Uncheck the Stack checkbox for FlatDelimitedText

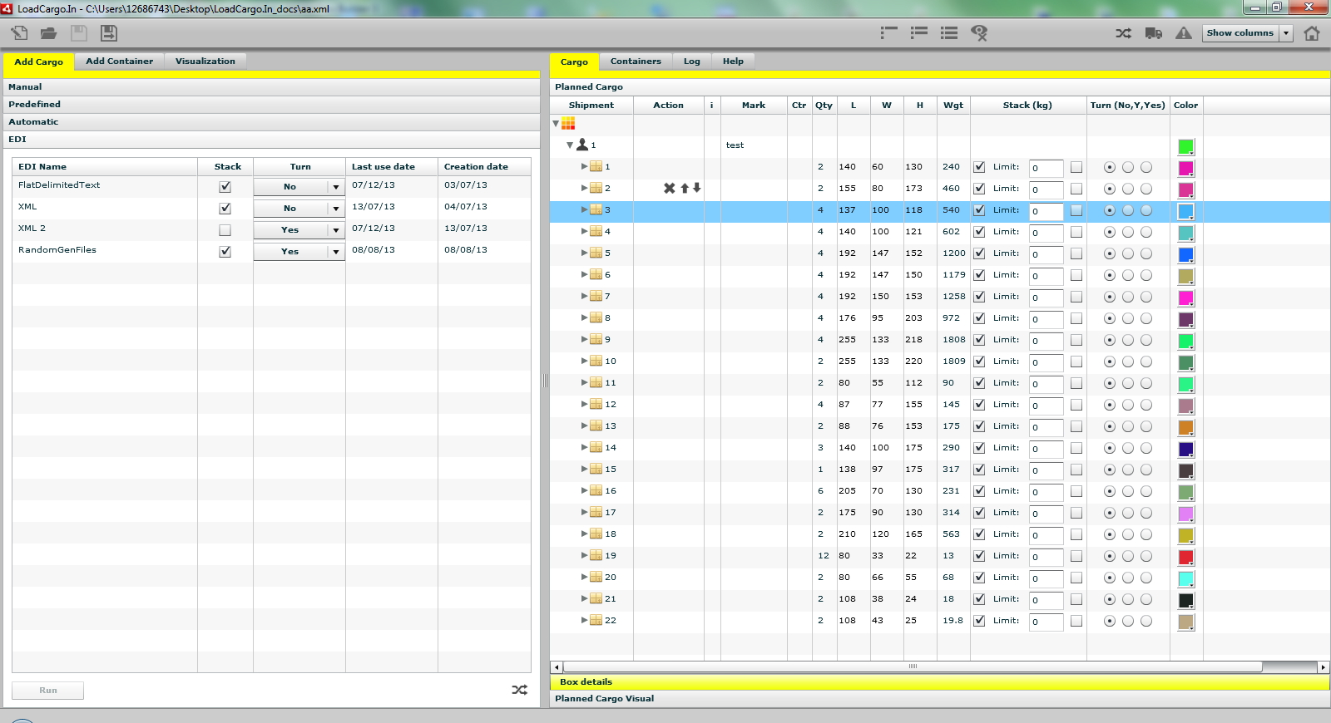[225, 187]
